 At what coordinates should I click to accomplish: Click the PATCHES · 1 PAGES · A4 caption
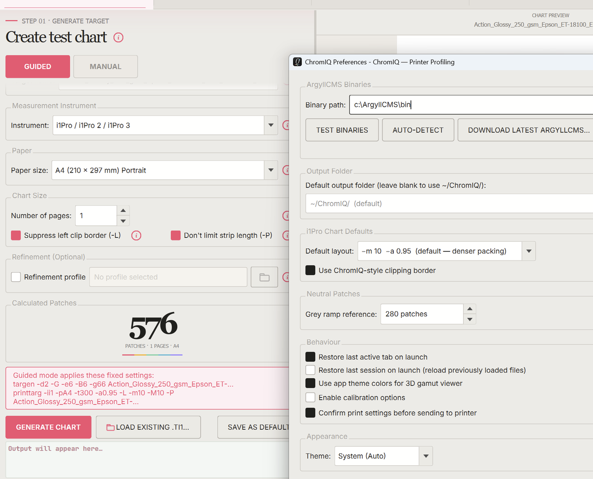(152, 346)
